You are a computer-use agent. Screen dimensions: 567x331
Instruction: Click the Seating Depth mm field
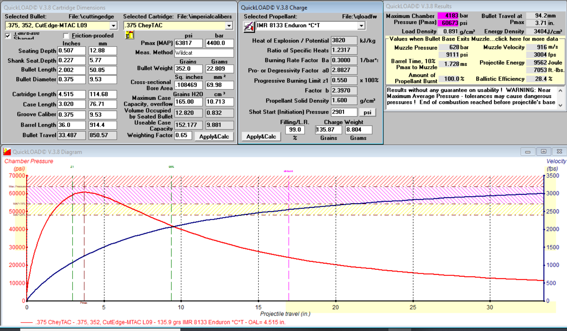103,51
